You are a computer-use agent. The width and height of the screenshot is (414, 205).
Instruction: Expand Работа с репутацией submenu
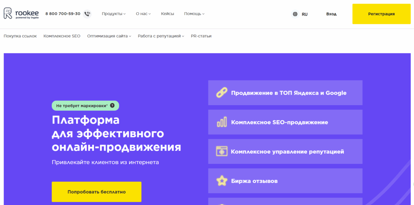pos(161,36)
